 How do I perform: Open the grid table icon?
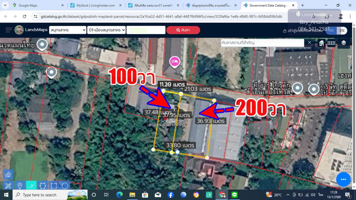tap(331, 43)
